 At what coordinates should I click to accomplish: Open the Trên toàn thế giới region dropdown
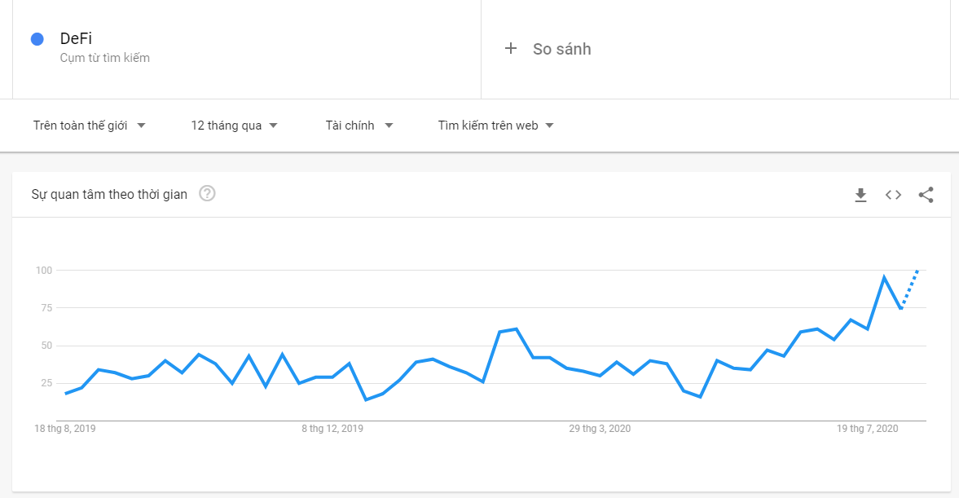click(89, 126)
